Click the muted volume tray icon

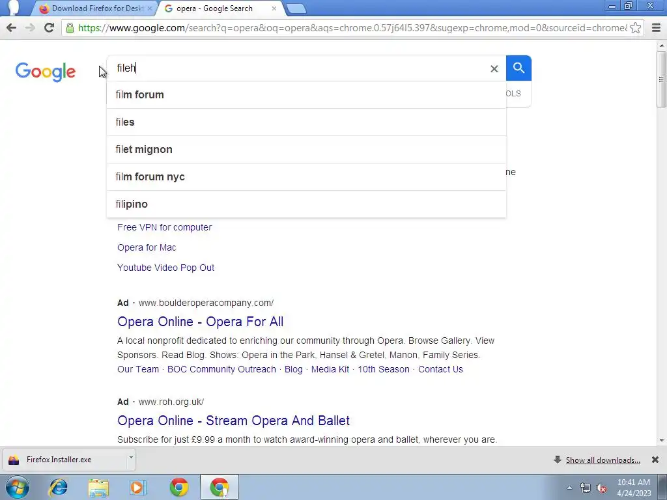tap(601, 488)
